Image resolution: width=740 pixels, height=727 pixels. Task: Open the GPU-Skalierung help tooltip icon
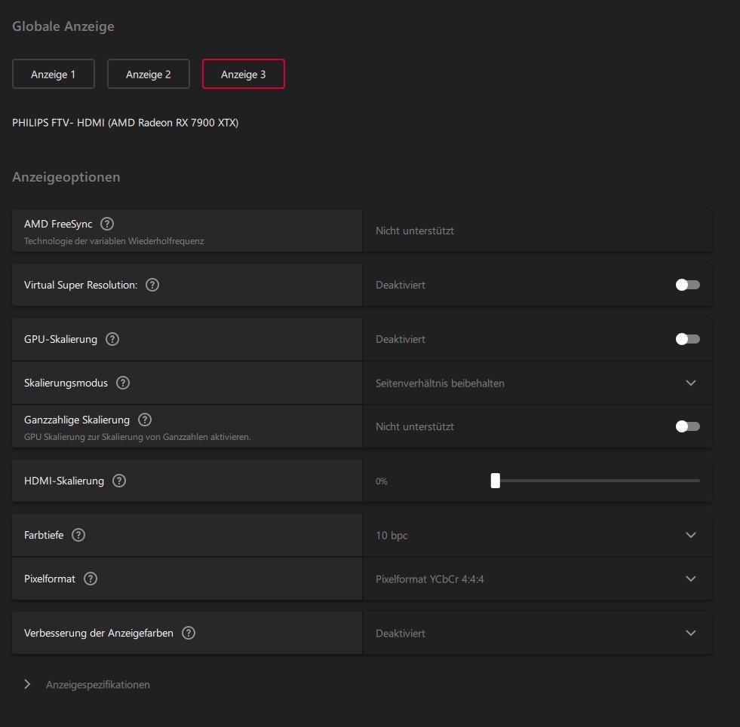(112, 339)
